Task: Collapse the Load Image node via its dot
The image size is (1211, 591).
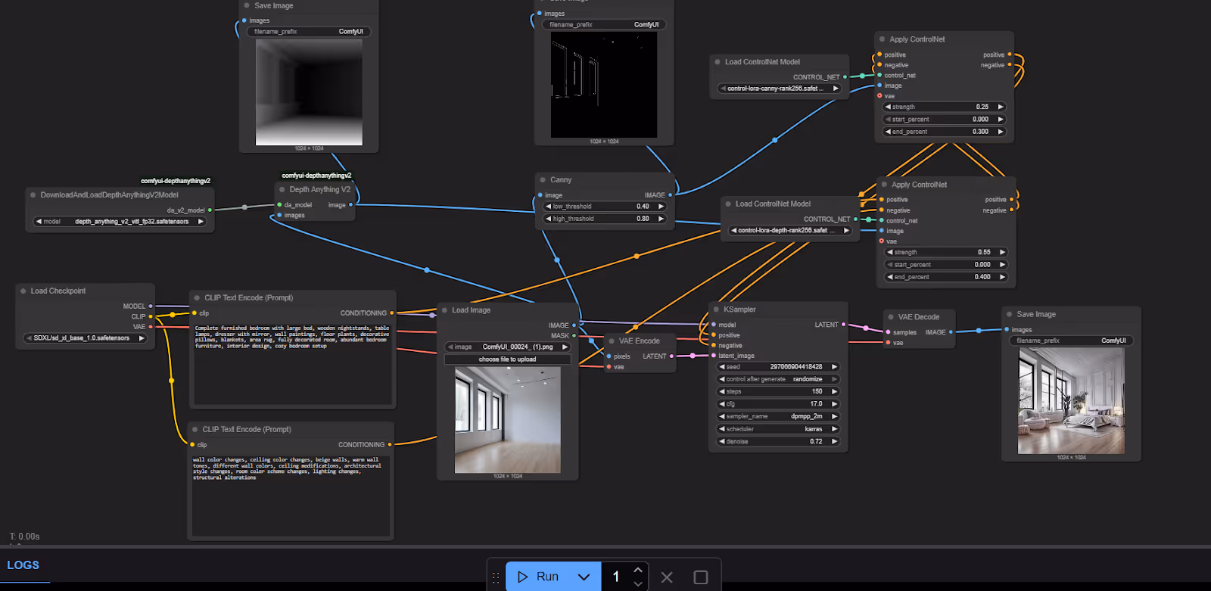Action: pyautogui.click(x=445, y=310)
